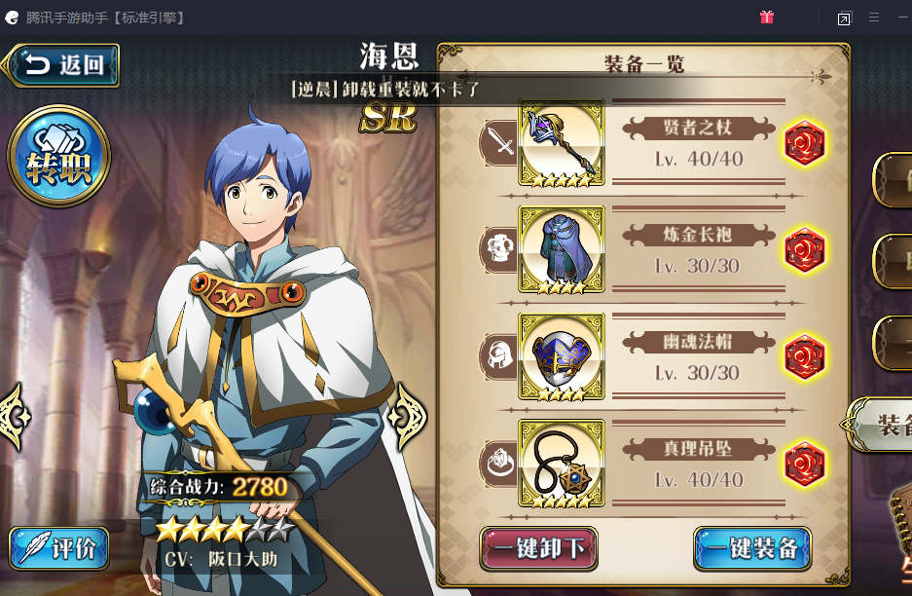This screenshot has width=912, height=596.
Task: Click 一键卸下 unequip all button
Action: point(538,548)
